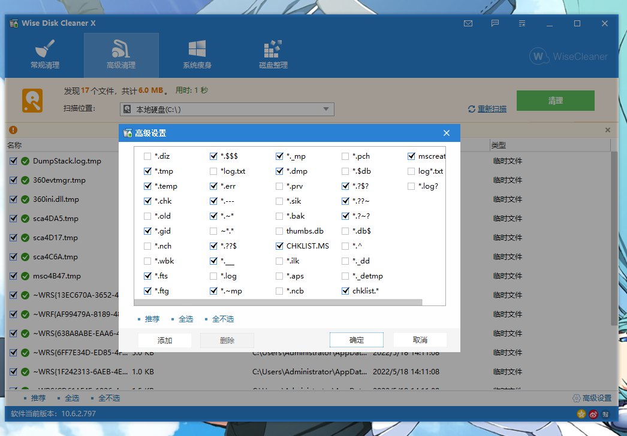Uncheck the *.tmp checkbox
The image size is (627, 436).
(147, 171)
